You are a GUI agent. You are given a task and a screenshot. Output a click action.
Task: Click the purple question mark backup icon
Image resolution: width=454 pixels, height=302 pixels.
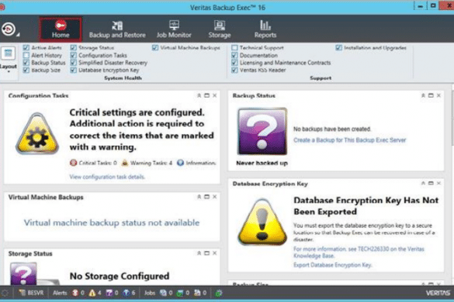(262, 132)
